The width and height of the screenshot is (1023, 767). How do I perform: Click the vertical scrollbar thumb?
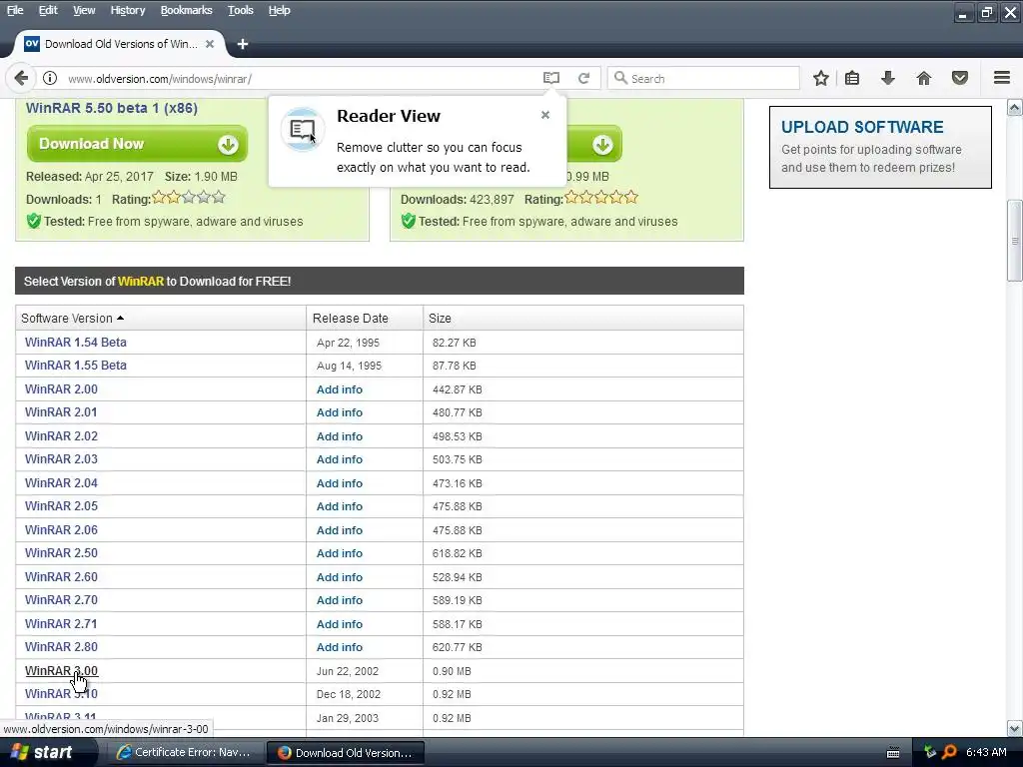tap(1015, 241)
